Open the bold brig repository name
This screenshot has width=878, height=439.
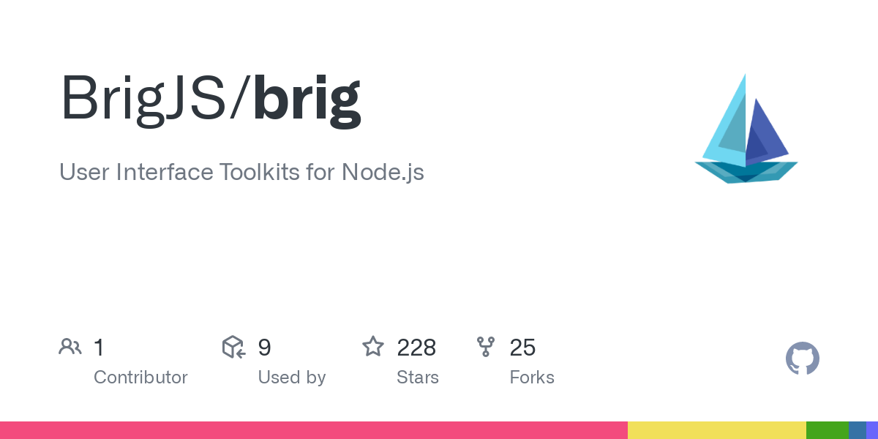[x=307, y=100]
